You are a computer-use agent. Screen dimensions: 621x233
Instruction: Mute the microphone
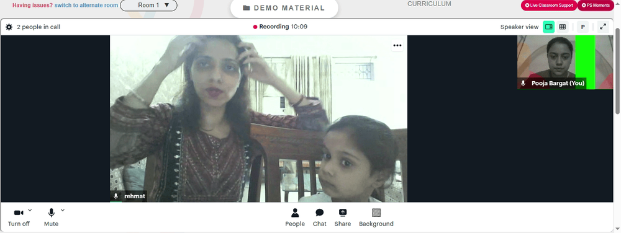click(51, 218)
